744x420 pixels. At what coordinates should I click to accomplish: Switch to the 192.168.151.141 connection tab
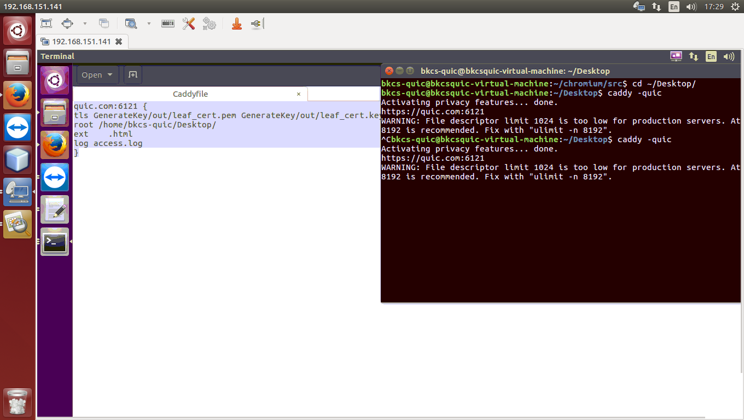pyautogui.click(x=82, y=41)
